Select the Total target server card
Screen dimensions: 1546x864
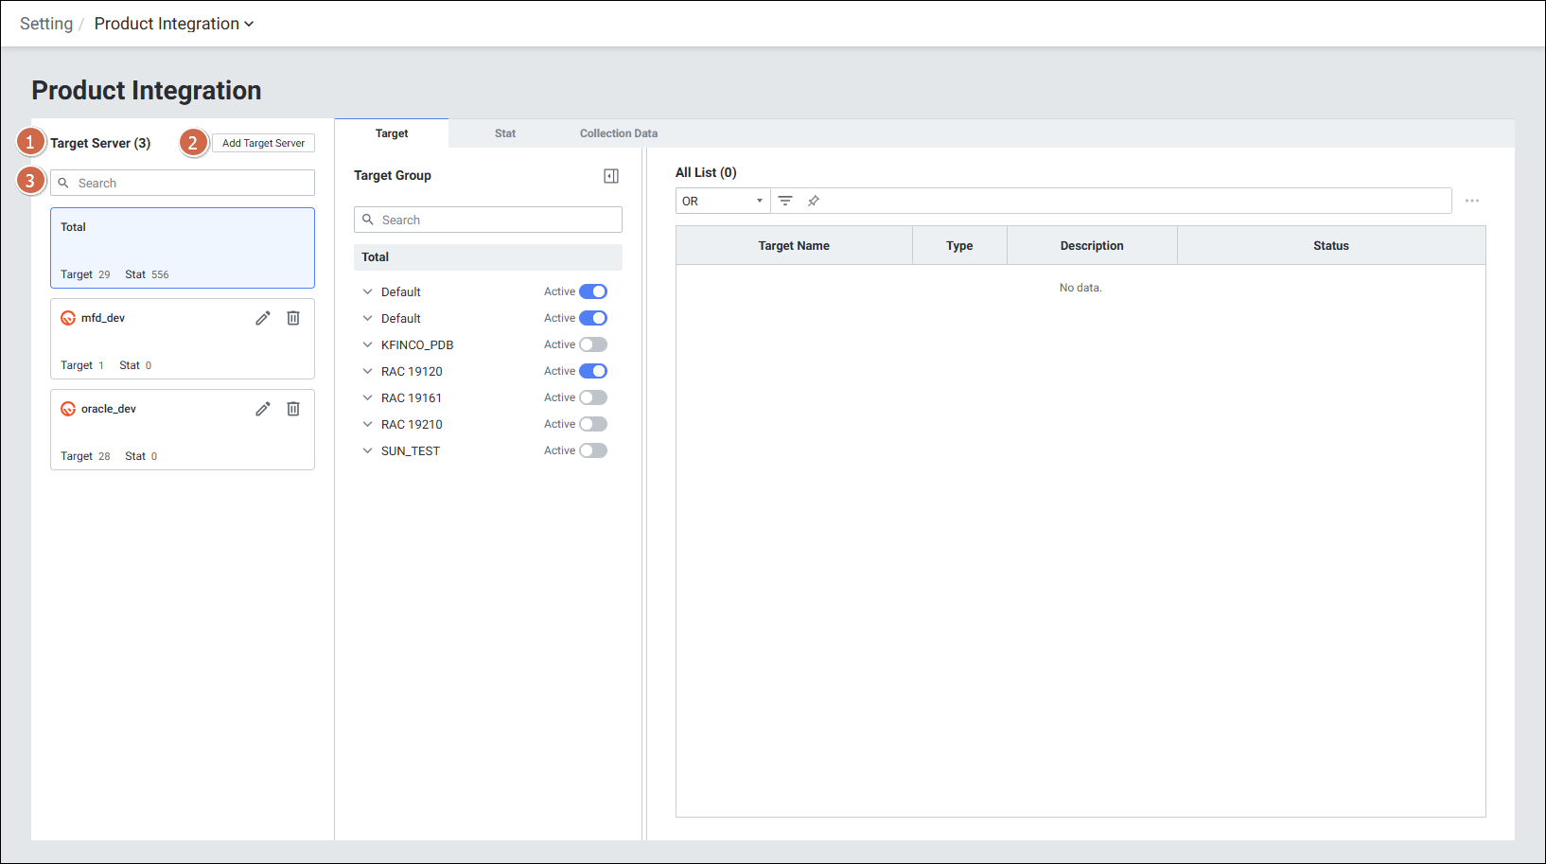tap(183, 248)
